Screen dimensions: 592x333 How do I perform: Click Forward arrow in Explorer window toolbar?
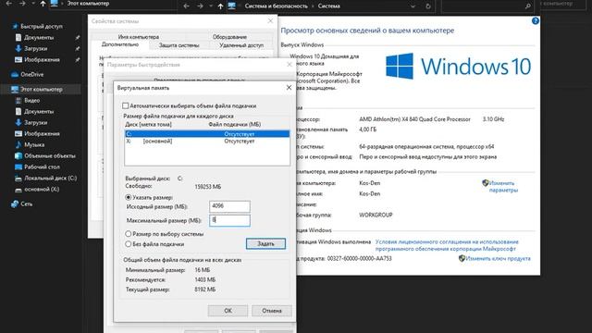point(22,4)
